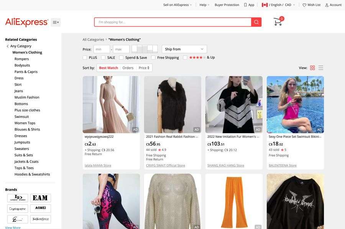Click the price range histogram bar
Screen dimensions: 345x229
(145, 49)
